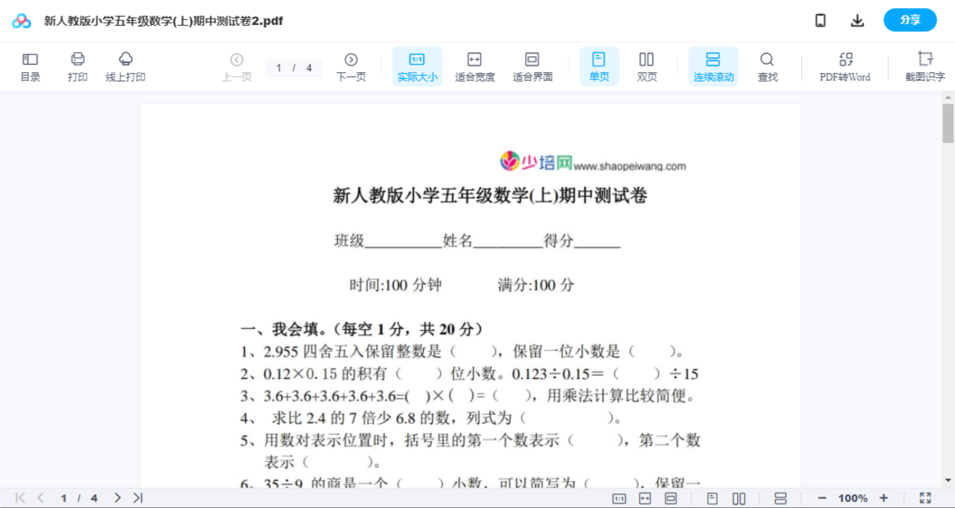Click 下一页 to go to next page
The height and width of the screenshot is (508, 955).
[351, 65]
